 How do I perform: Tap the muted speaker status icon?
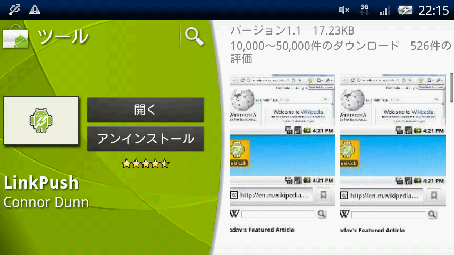click(344, 11)
